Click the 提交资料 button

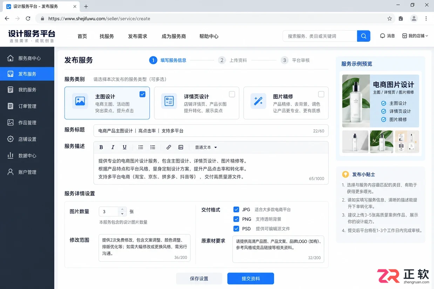251,278
